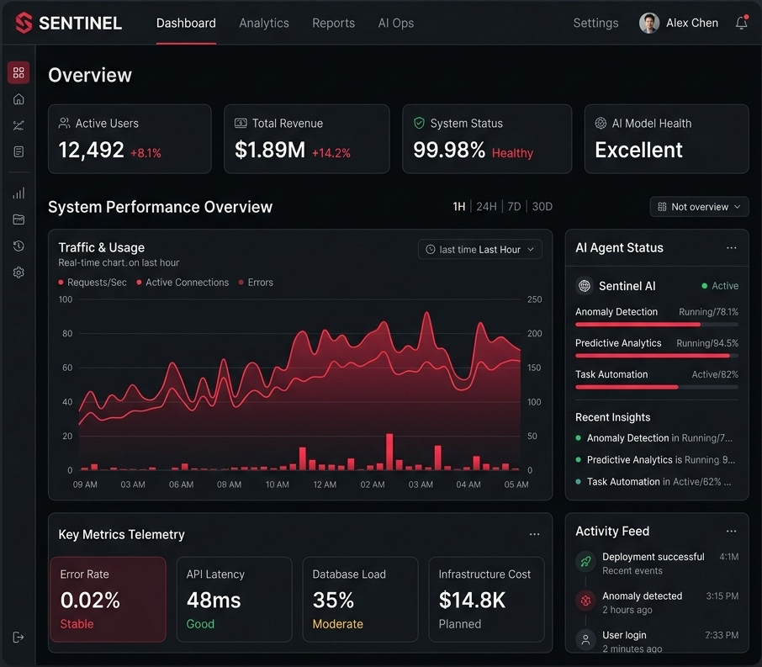Open the Infrastructure Cost metric card
Screen dimensions: 762x667
click(486, 600)
